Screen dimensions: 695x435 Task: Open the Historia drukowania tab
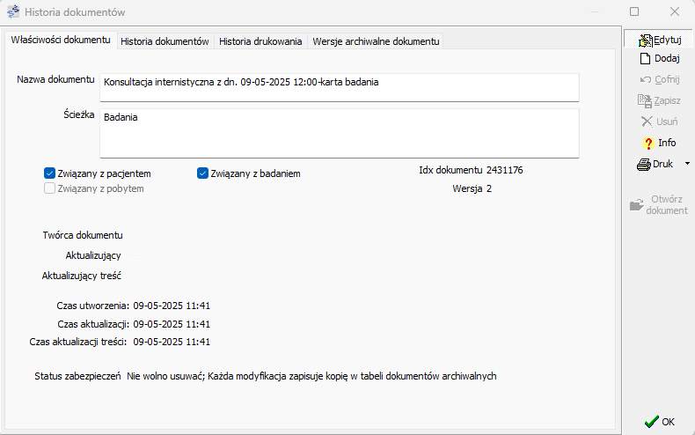260,41
